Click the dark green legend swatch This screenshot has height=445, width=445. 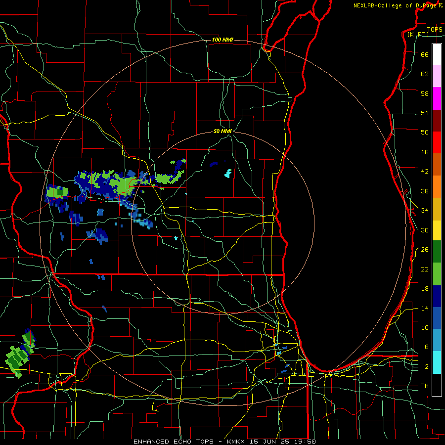pos(437,252)
